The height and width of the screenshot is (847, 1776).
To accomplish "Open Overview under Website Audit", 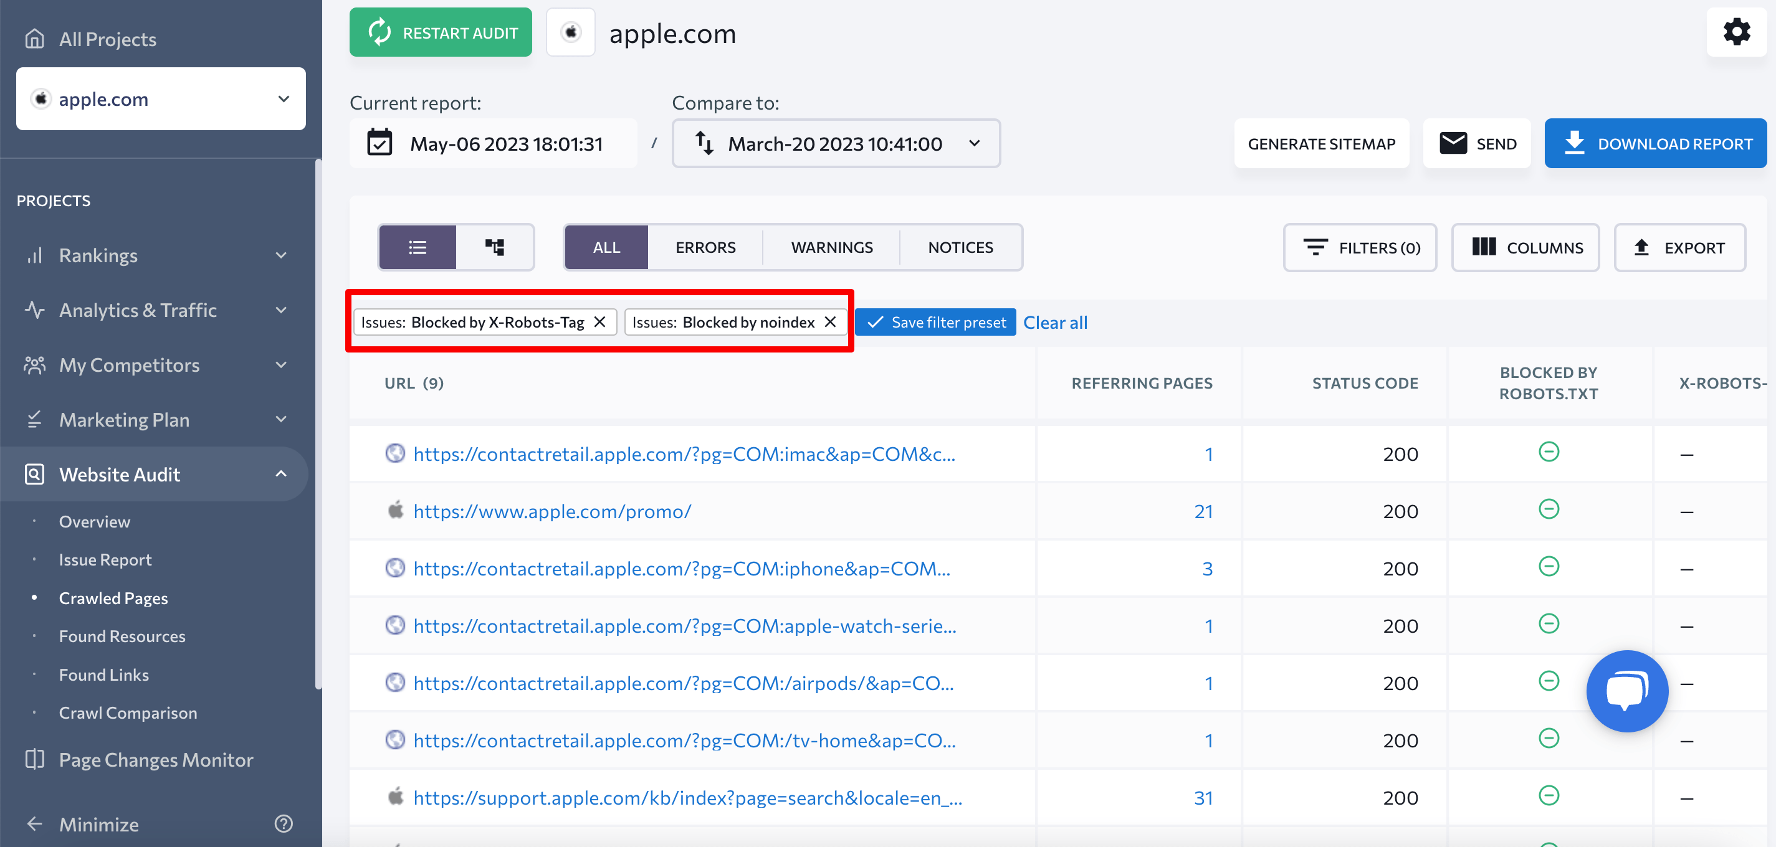I will pyautogui.click(x=95, y=522).
